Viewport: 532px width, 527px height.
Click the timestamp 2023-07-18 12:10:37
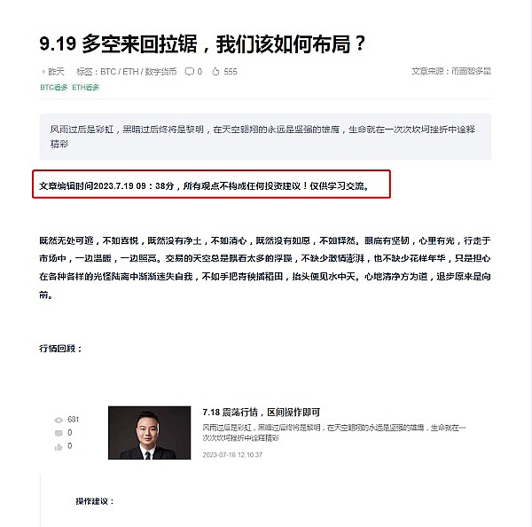coord(232,454)
